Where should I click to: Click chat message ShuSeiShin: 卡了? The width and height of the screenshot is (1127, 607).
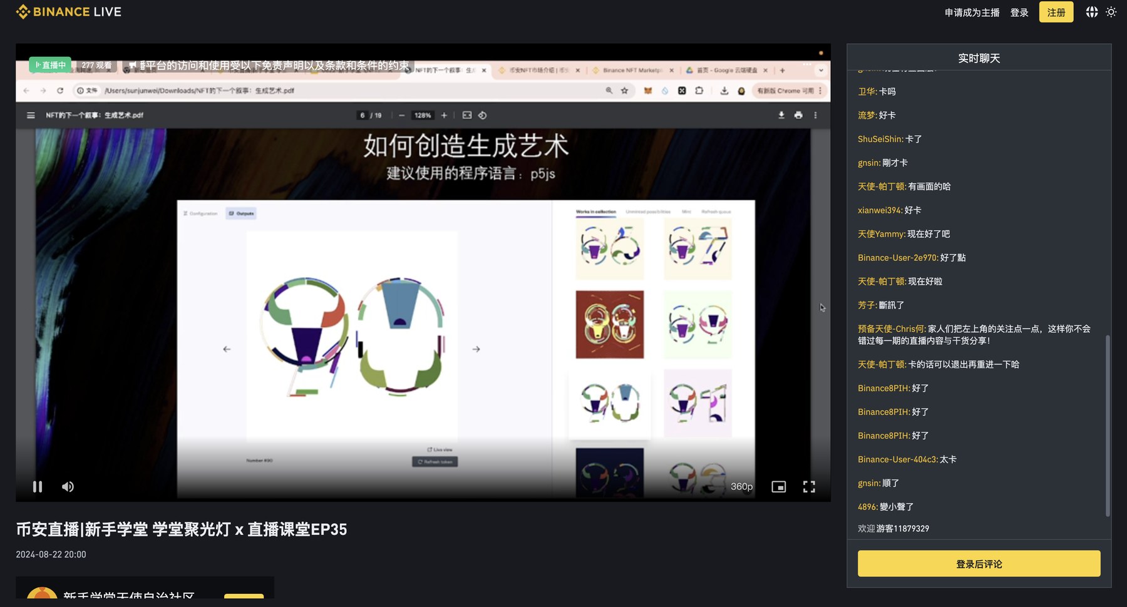(890, 139)
